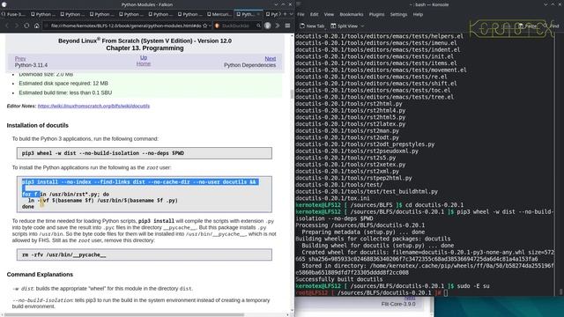The width and height of the screenshot is (564, 317).
Task: Click the 'Command Explanations' heading
Action: coord(40,275)
